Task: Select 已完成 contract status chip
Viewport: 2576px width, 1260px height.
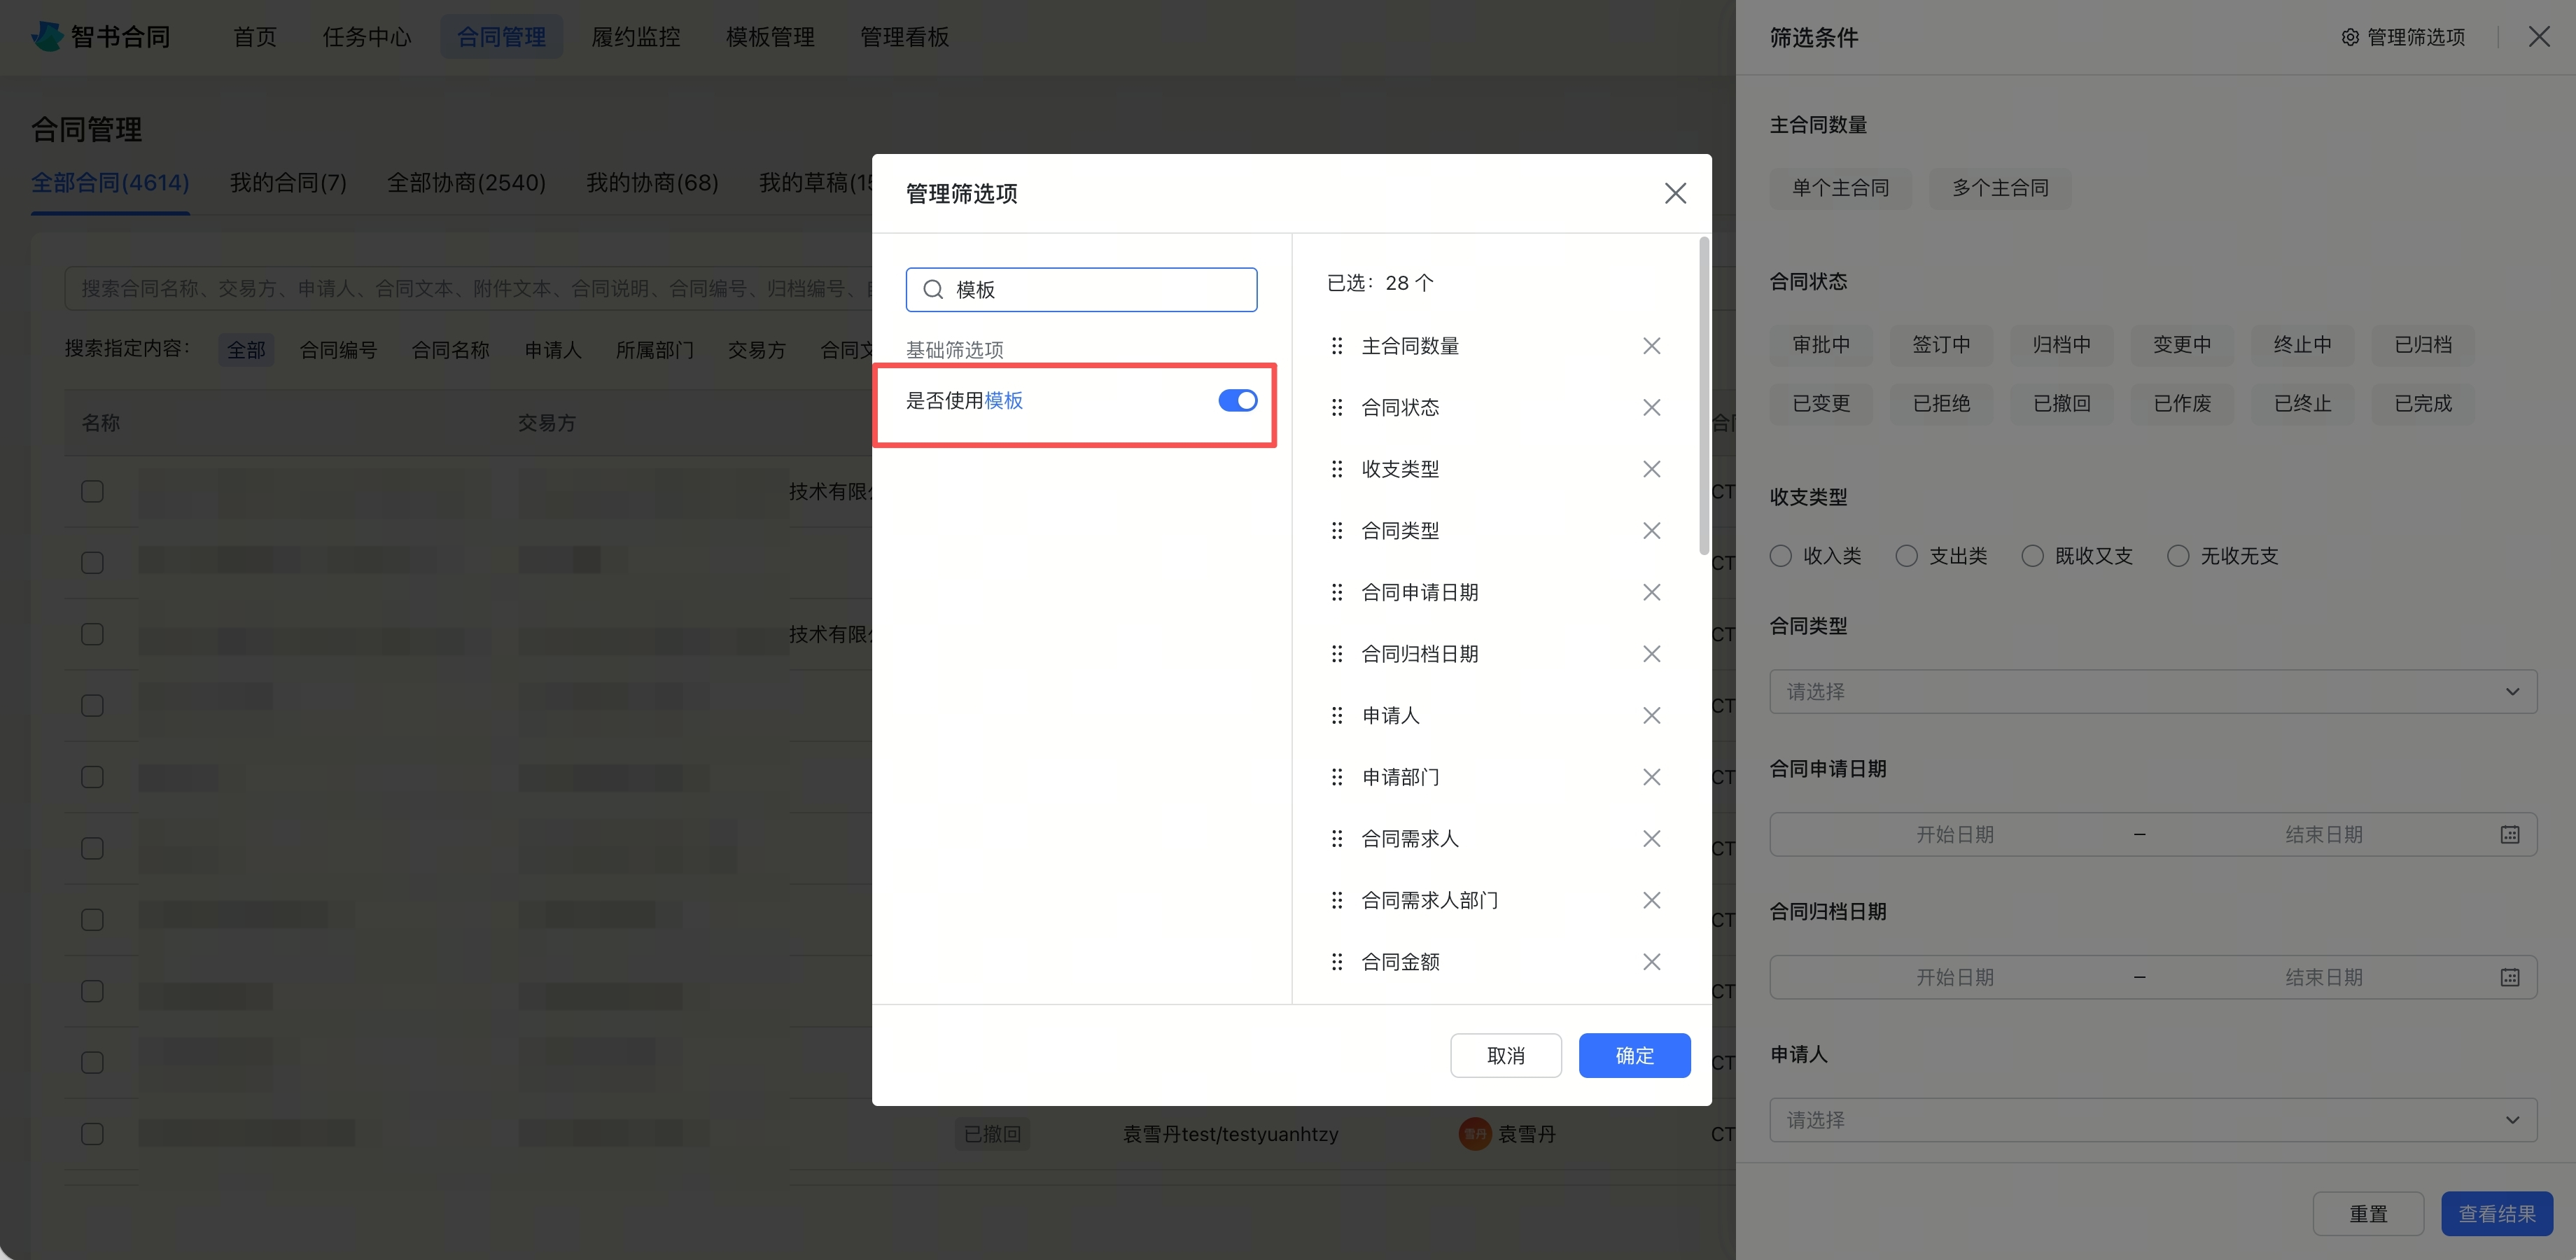Action: point(2423,404)
